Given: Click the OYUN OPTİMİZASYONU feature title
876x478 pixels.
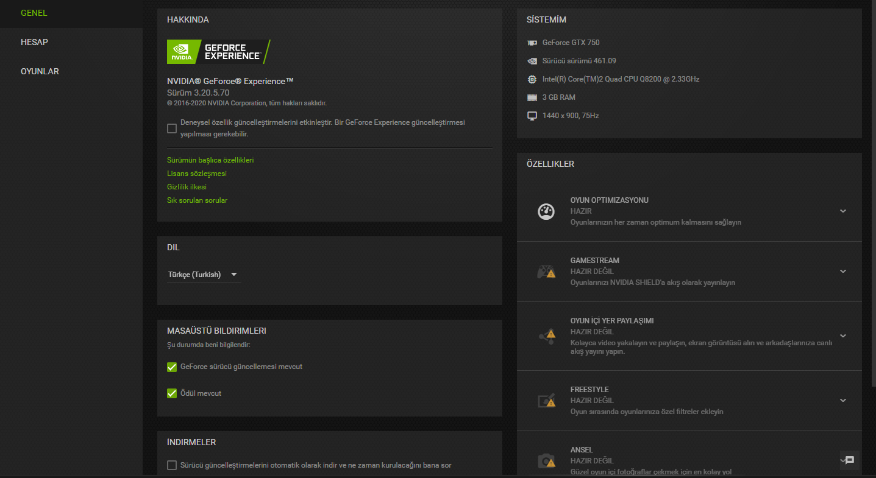Looking at the screenshot, I should click(x=610, y=200).
